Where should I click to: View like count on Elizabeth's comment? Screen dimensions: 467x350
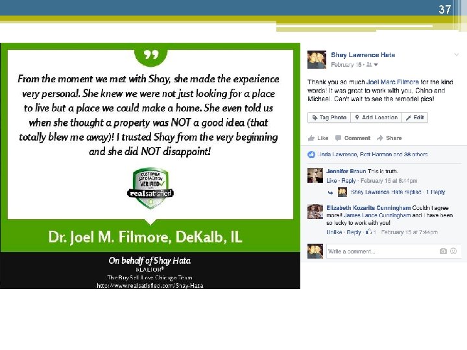click(x=371, y=232)
